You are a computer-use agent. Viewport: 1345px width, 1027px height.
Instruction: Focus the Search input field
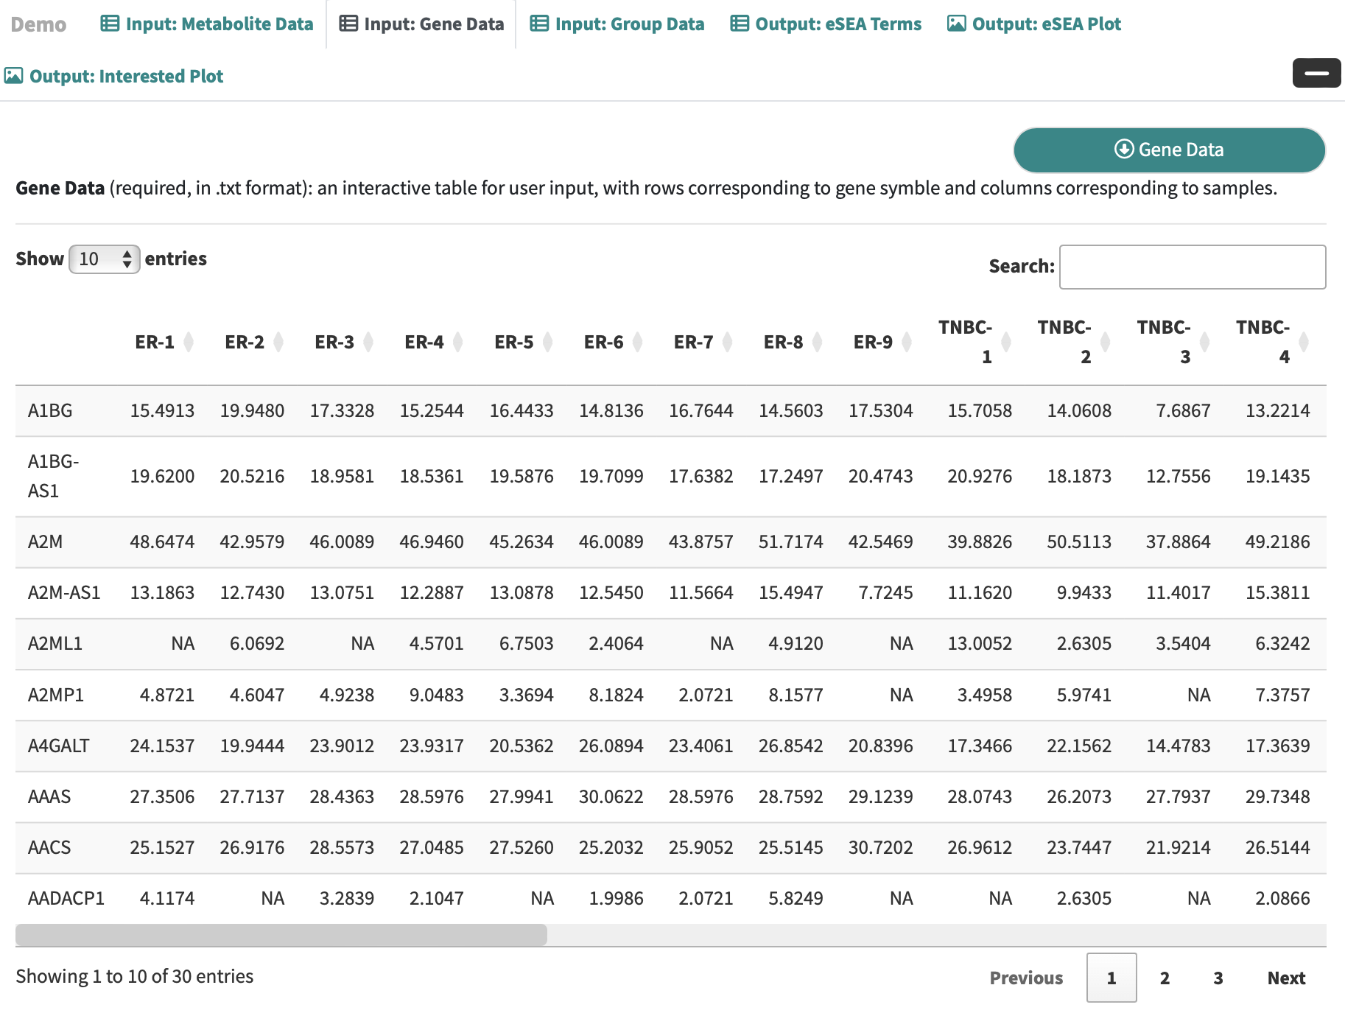coord(1192,267)
